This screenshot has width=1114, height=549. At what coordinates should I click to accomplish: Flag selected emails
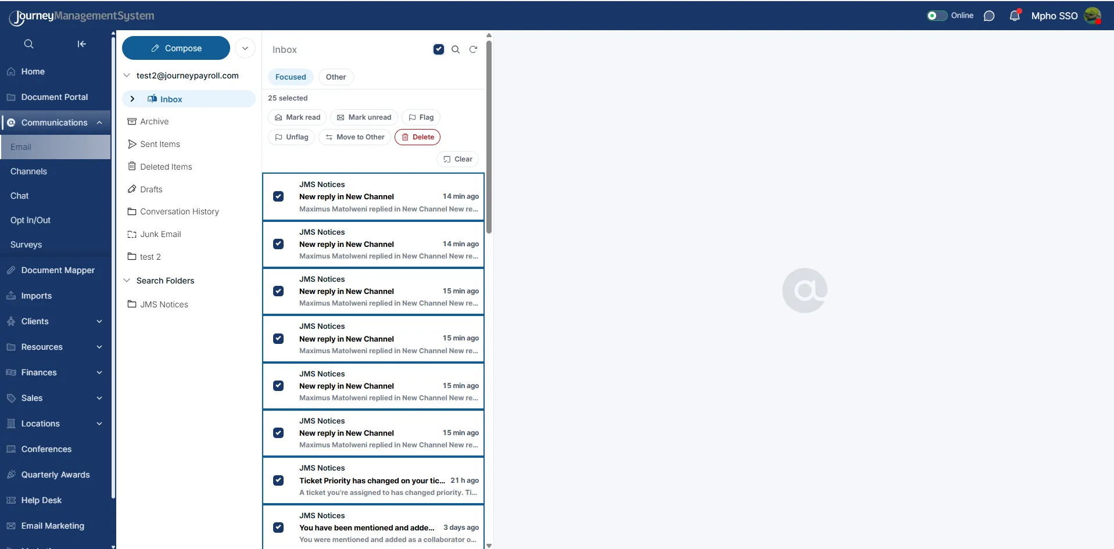[421, 117]
